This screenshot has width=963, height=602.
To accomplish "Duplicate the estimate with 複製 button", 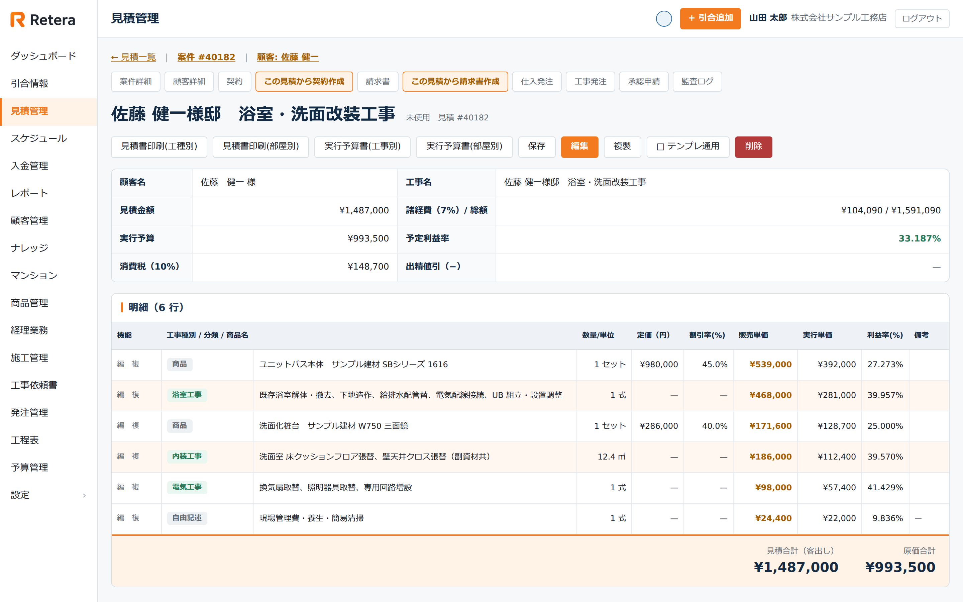I will [622, 147].
